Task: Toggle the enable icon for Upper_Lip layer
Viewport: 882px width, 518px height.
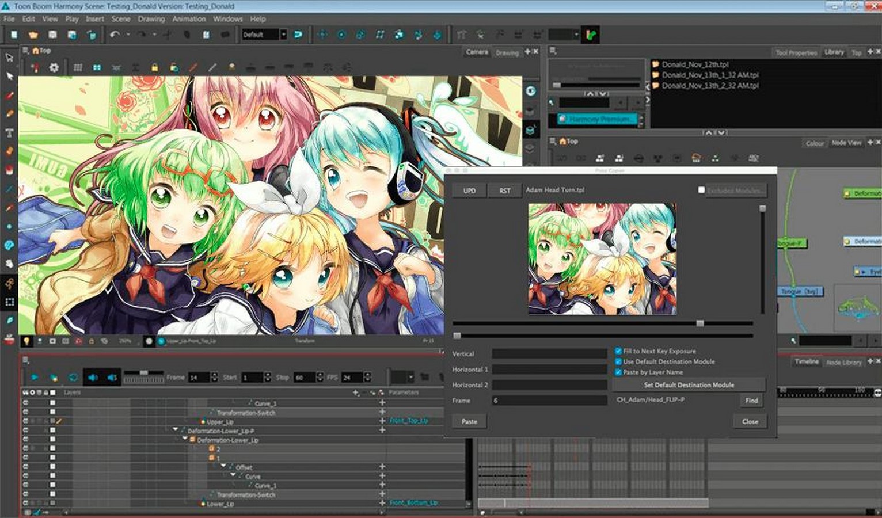Action: tap(25, 421)
